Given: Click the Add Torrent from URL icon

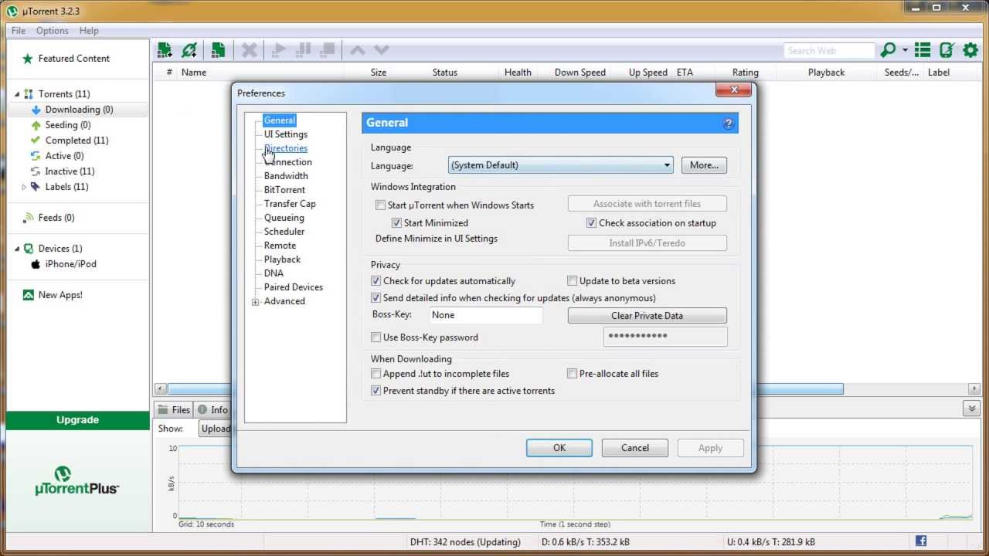Looking at the screenshot, I should 189,50.
